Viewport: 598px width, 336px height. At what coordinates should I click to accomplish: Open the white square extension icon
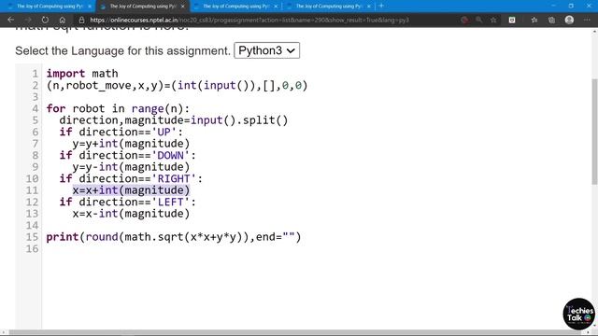point(512,20)
